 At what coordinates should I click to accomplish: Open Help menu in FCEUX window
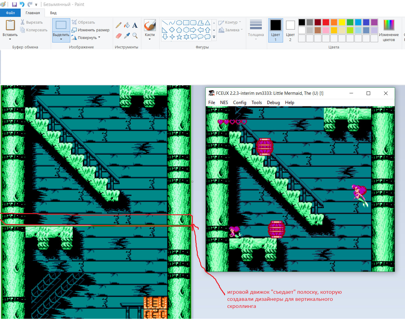(290, 102)
